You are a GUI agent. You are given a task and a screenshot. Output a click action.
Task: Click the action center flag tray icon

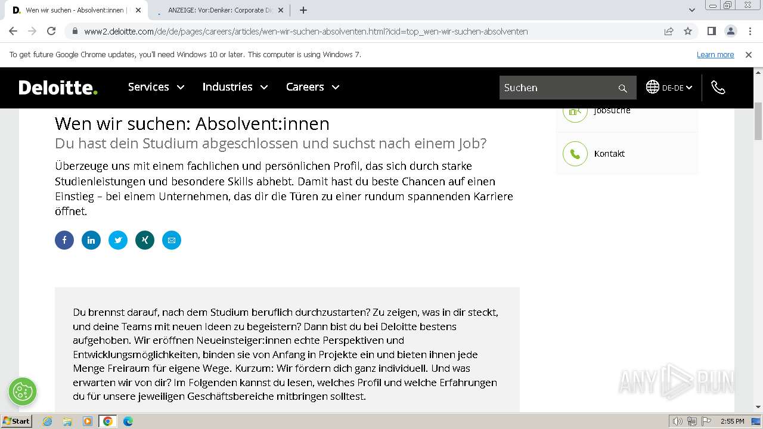[x=706, y=421]
